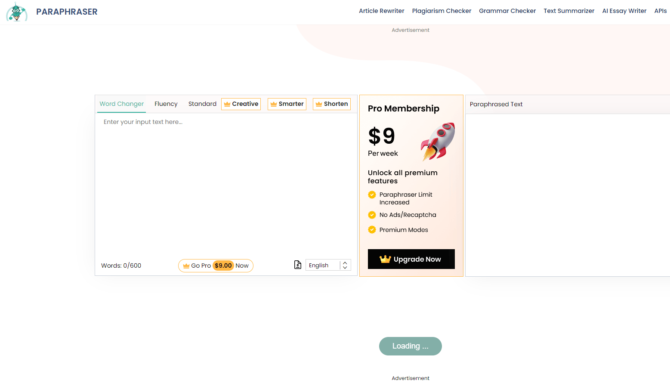Click the checkmark beside Paraphraser Limit Increased

pyautogui.click(x=372, y=195)
